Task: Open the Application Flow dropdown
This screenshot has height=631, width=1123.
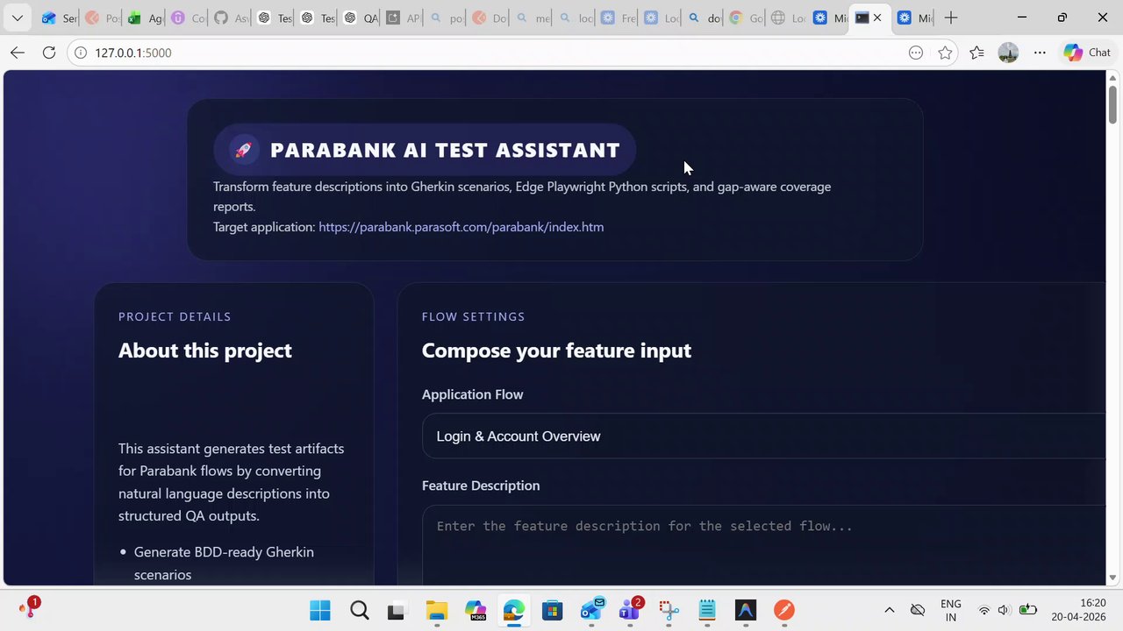Action: pos(763,436)
